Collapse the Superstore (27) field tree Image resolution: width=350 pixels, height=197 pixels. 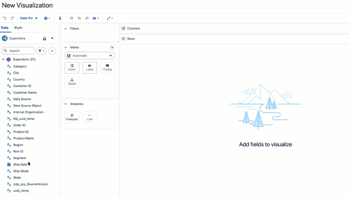4,59
